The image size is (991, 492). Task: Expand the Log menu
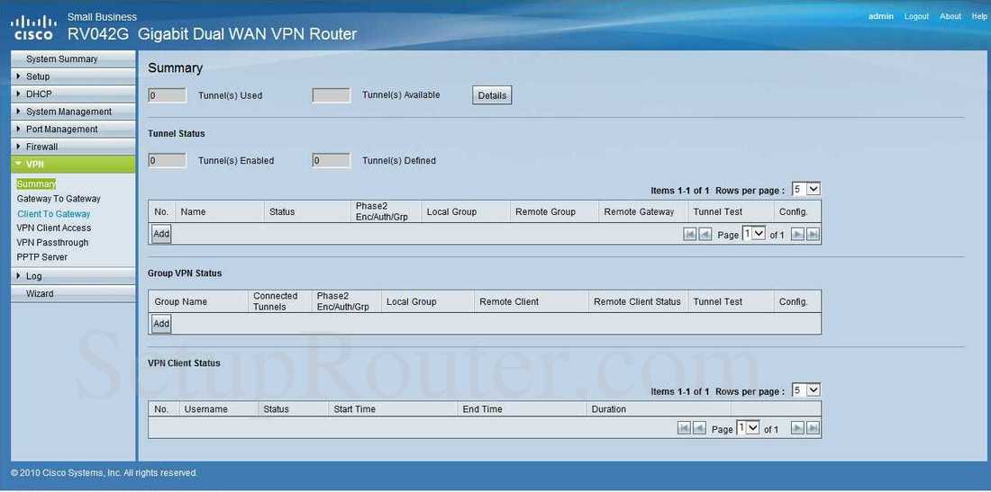[x=73, y=276]
